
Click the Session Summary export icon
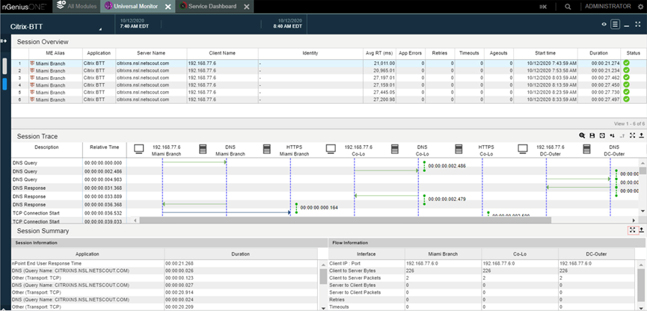[641, 230]
